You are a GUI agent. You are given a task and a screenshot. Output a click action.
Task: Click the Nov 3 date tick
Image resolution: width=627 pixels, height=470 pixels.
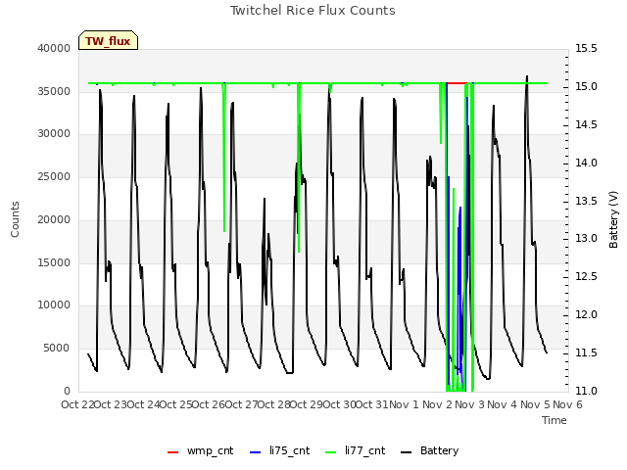pyautogui.click(x=470, y=404)
